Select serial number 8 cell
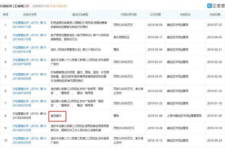225x148 pixels. (6, 116)
